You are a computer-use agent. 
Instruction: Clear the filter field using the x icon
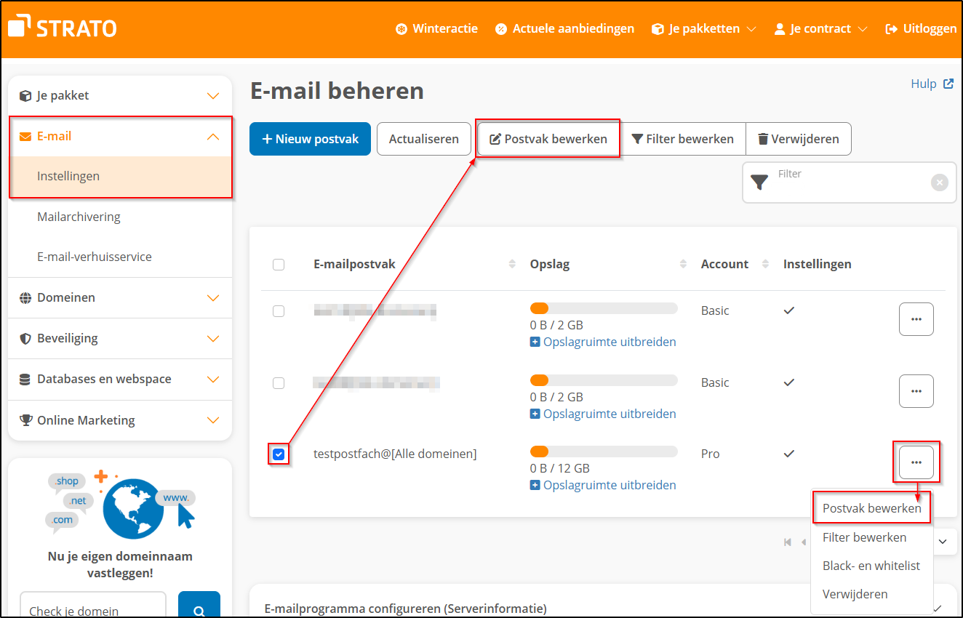click(x=939, y=182)
